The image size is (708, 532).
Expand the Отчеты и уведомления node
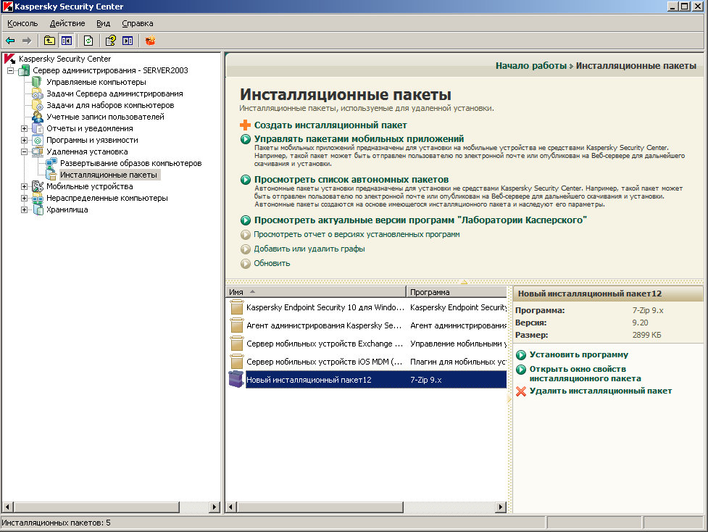(25, 128)
